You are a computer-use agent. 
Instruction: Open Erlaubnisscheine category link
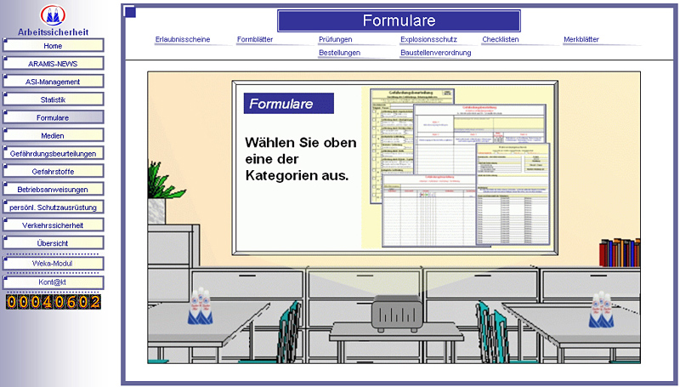pos(182,40)
